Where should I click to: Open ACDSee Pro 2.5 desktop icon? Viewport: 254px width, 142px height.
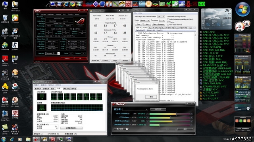5,34
